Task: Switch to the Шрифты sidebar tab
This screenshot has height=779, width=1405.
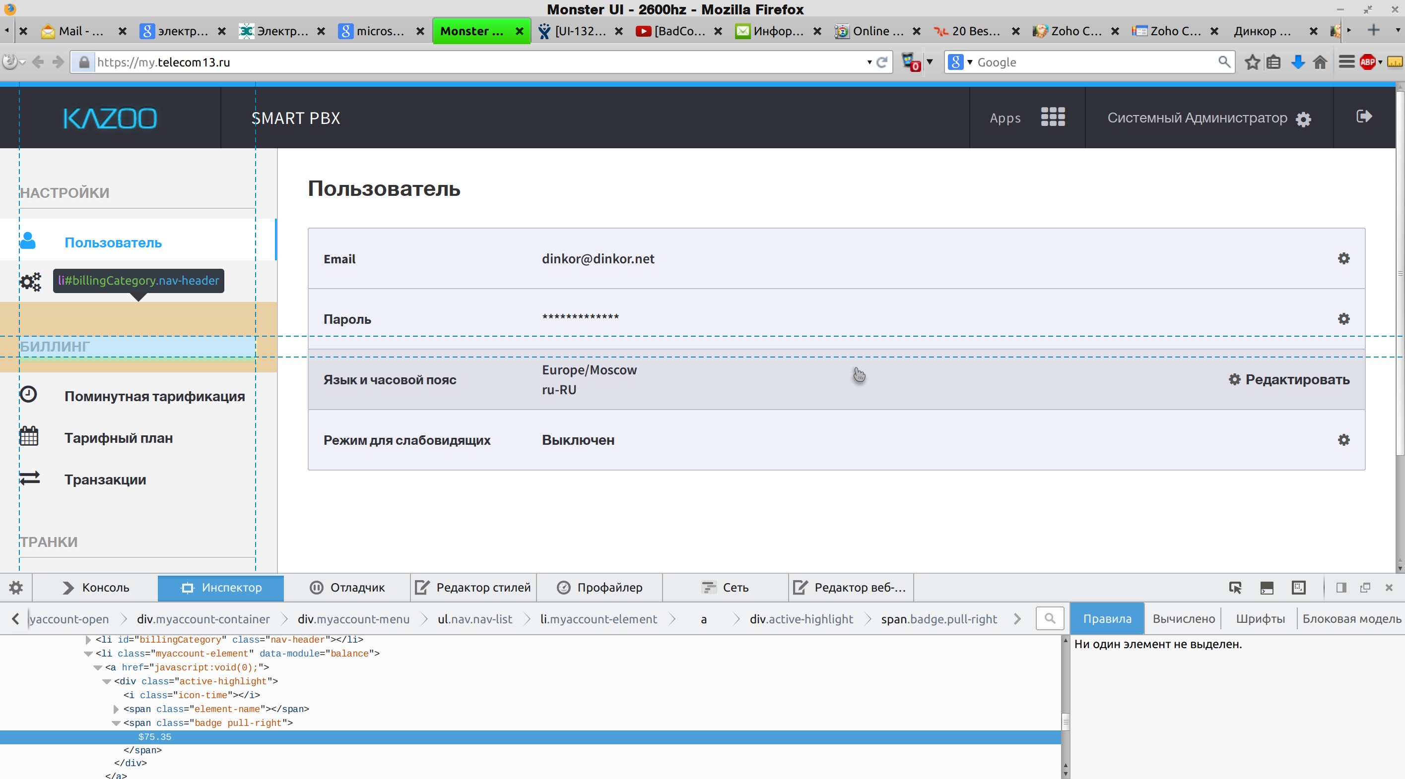Action: (x=1260, y=619)
